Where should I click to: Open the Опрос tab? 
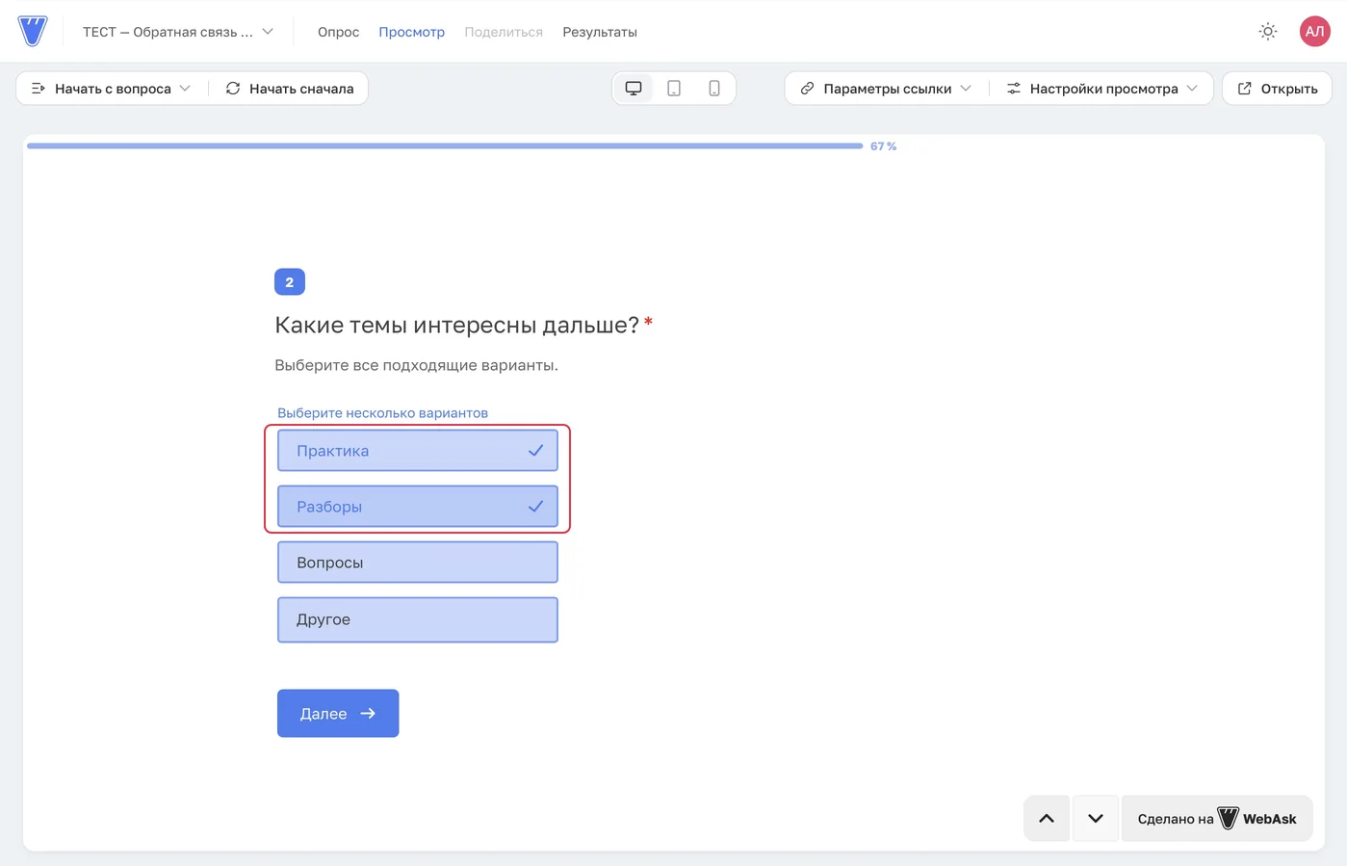tap(338, 32)
